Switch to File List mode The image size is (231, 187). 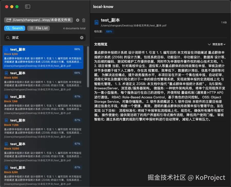click(x=38, y=28)
